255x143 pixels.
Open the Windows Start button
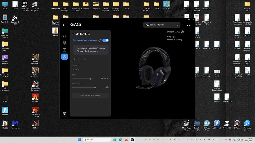pyautogui.click(x=79, y=140)
